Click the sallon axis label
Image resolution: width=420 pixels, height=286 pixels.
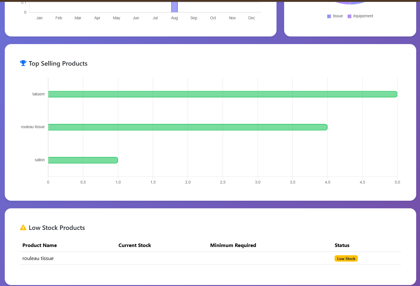click(x=40, y=160)
